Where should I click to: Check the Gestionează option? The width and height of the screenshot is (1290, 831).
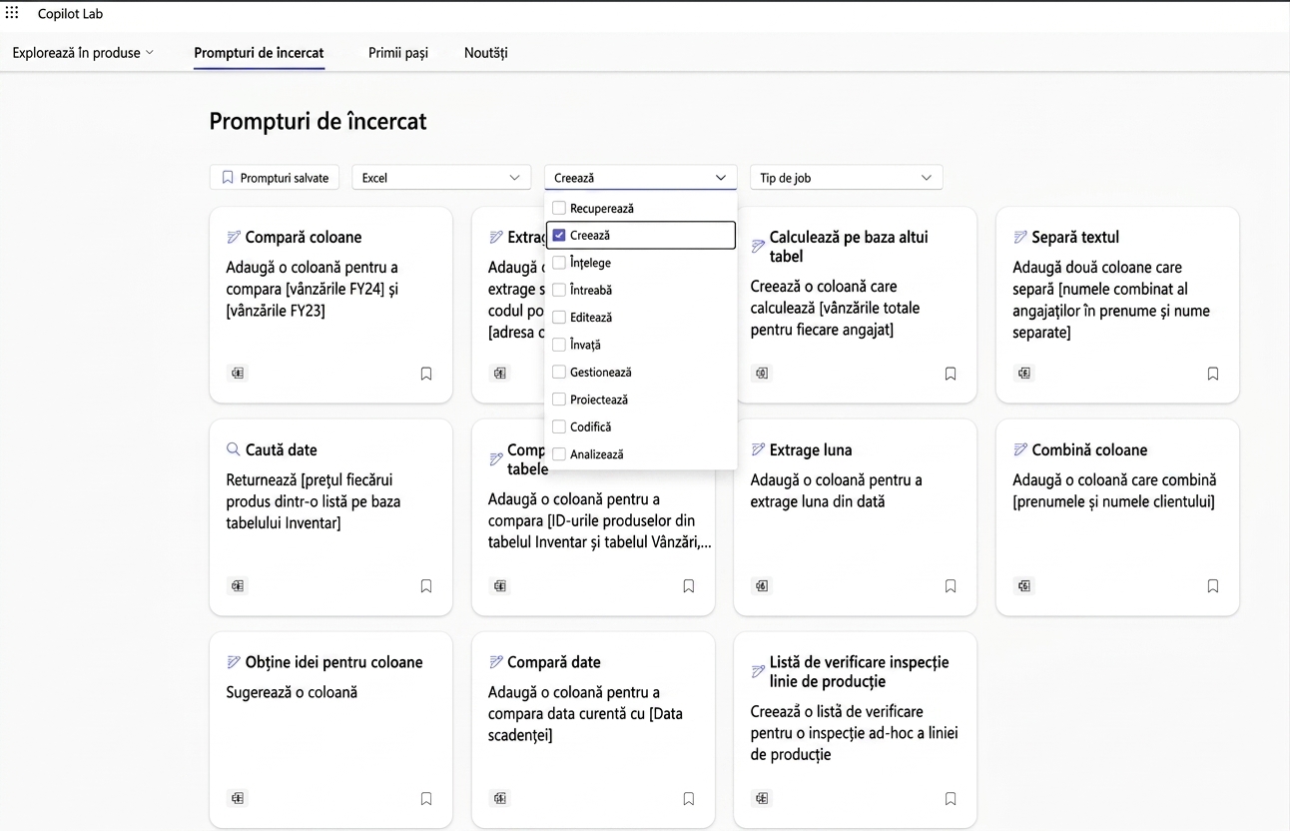coord(559,372)
